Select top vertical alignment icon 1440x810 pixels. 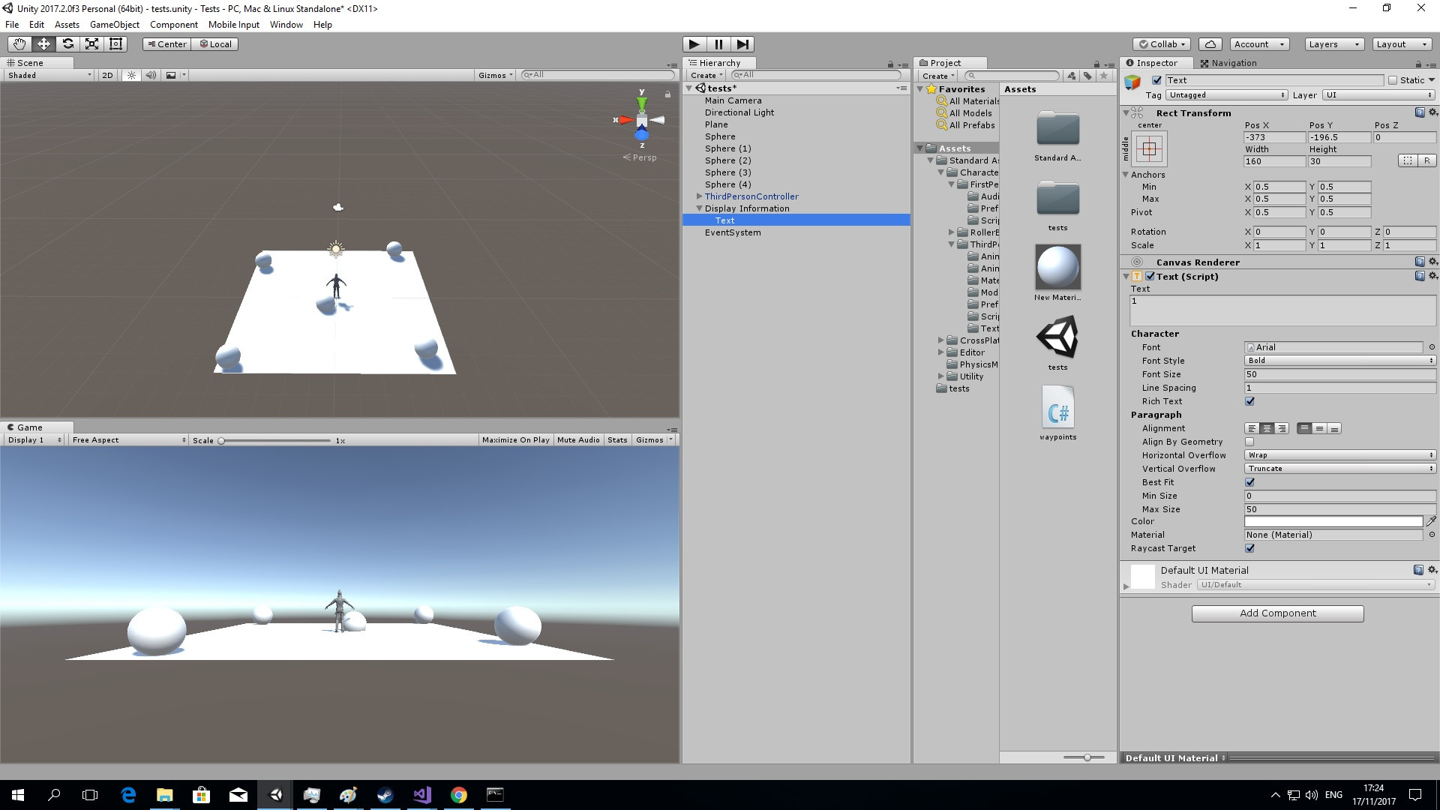1304,428
